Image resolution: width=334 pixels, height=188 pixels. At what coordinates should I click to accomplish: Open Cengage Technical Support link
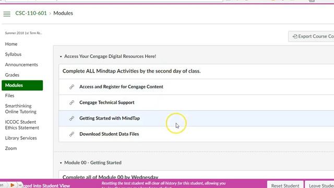pyautogui.click(x=106, y=102)
